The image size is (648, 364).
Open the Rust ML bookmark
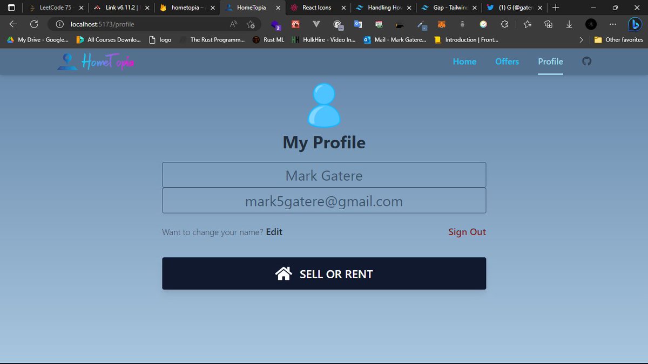click(268, 40)
